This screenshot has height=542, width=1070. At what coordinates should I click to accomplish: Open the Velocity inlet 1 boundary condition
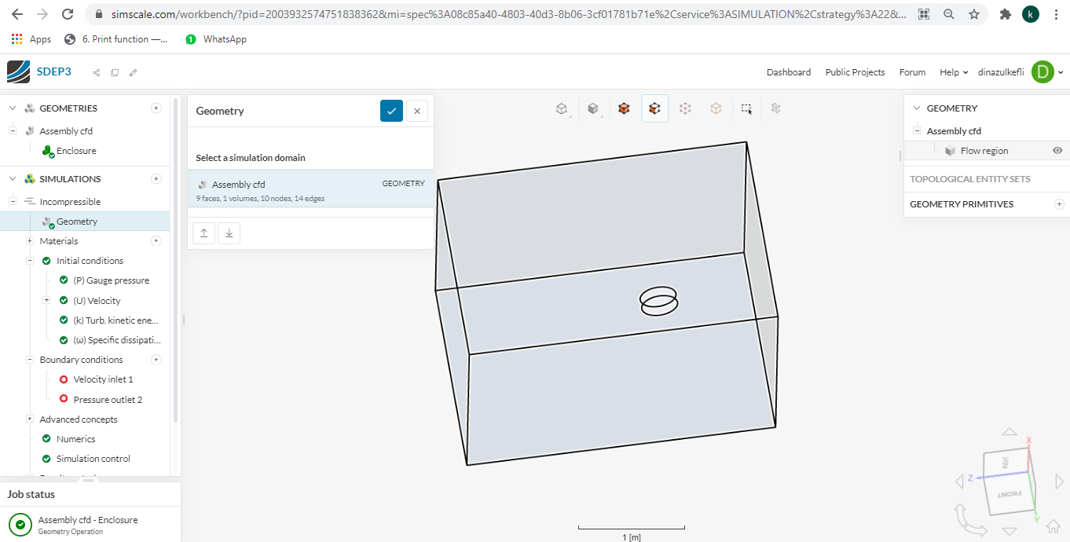(103, 379)
